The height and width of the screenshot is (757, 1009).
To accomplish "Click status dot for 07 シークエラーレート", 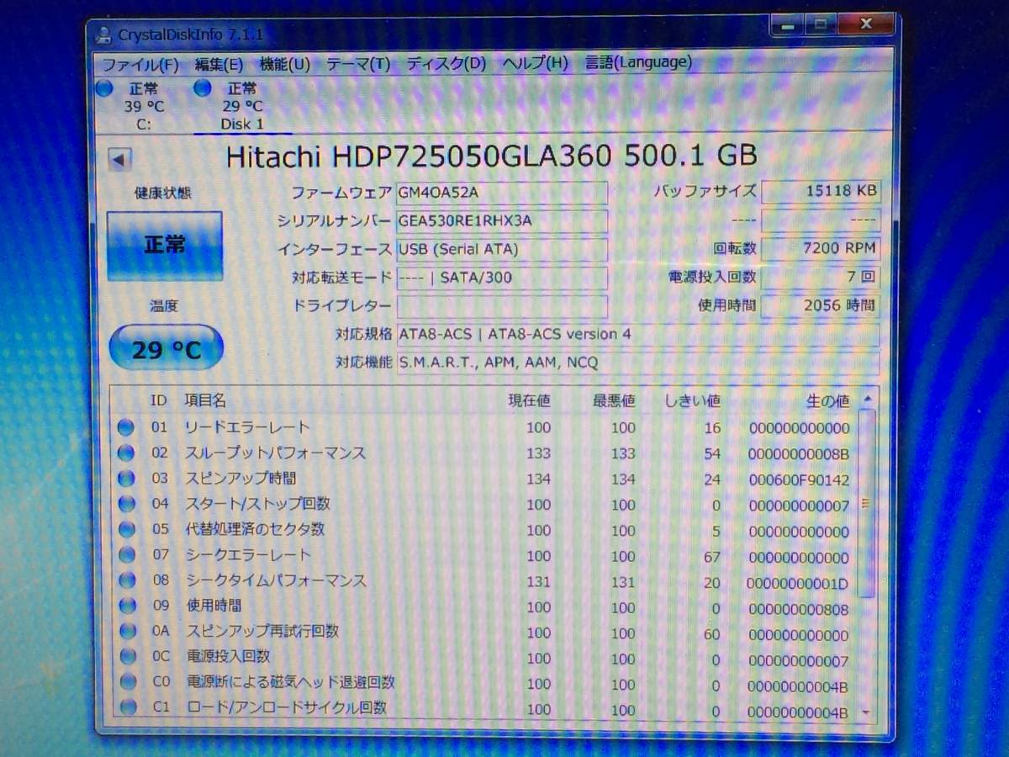I will pyautogui.click(x=126, y=554).
